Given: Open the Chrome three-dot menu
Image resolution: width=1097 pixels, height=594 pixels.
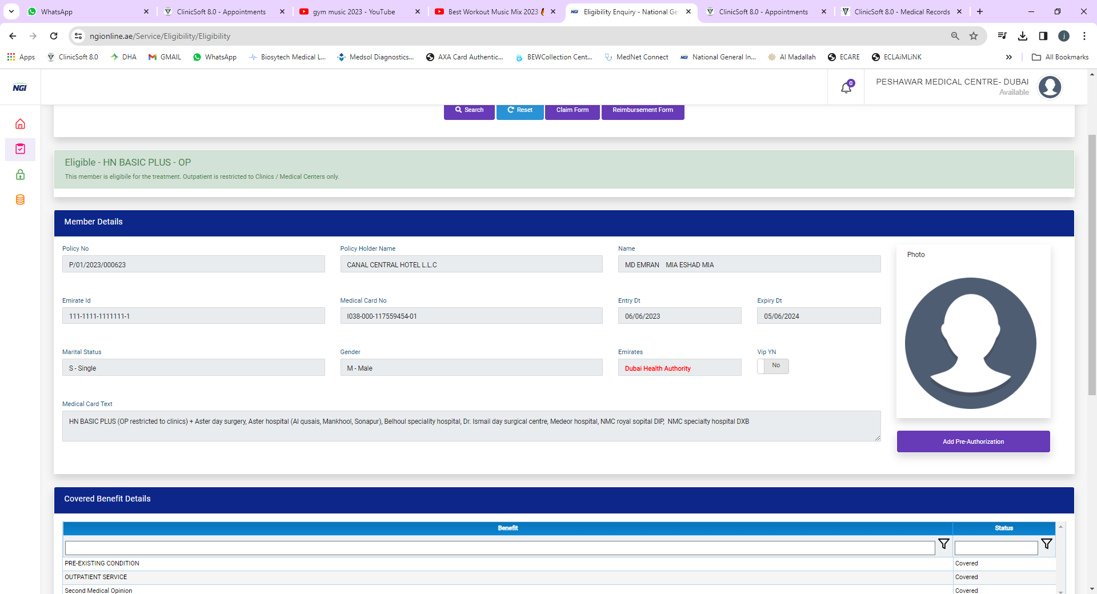Looking at the screenshot, I should point(1084,36).
